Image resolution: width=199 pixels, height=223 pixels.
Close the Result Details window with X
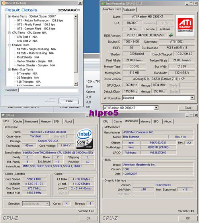(80, 3)
